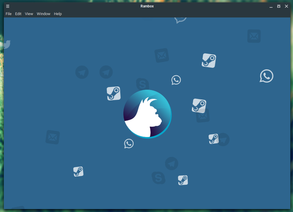Viewport: 293px width, 212px height.
Task: Maximize the Rambox window
Action: click(279, 6)
